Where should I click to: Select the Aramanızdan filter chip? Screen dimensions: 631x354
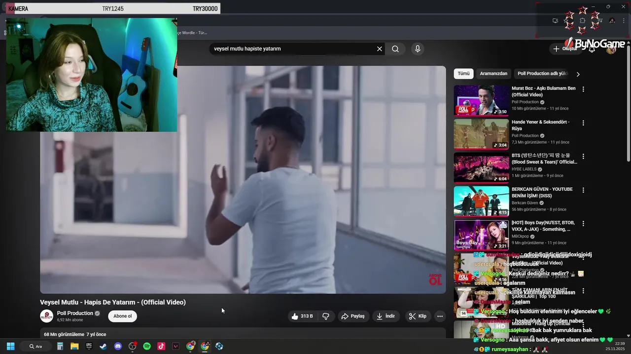(493, 74)
